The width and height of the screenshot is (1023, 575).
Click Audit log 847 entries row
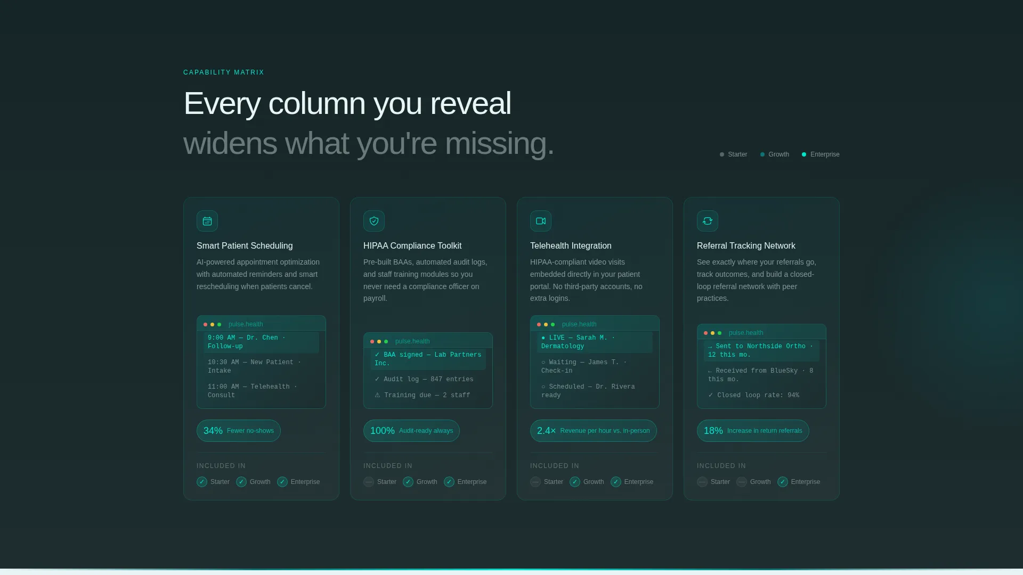point(428,379)
